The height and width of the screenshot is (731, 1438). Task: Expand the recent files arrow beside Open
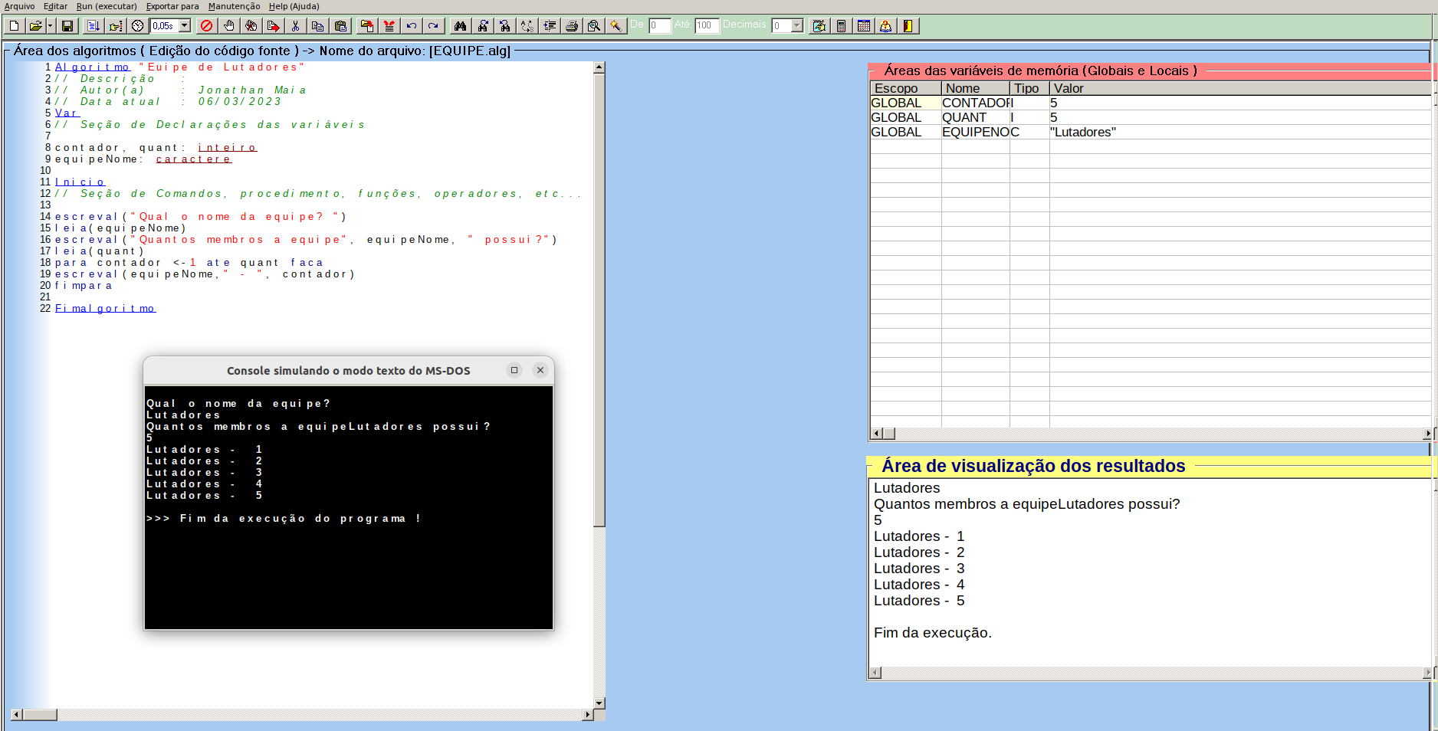pos(50,26)
